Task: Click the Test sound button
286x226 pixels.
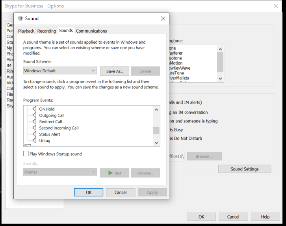Action: (115, 173)
